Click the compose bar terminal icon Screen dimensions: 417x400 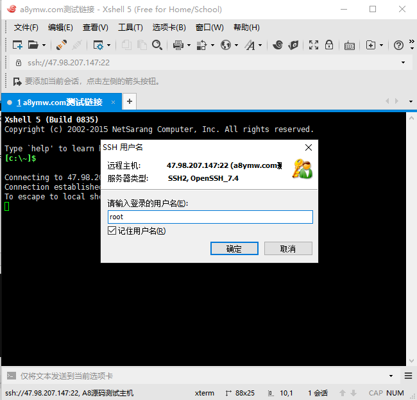pyautogui.click(x=12, y=376)
